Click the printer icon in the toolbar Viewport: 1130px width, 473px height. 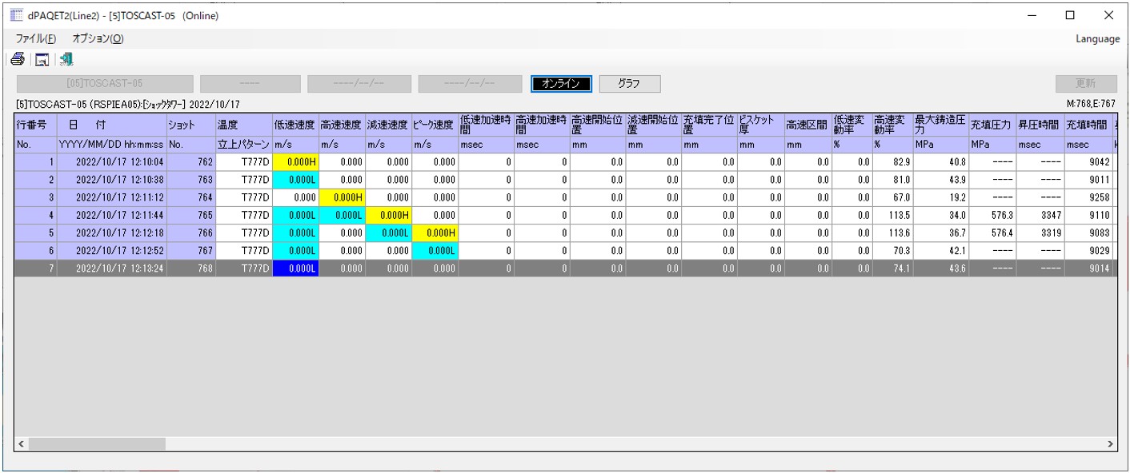(x=18, y=59)
